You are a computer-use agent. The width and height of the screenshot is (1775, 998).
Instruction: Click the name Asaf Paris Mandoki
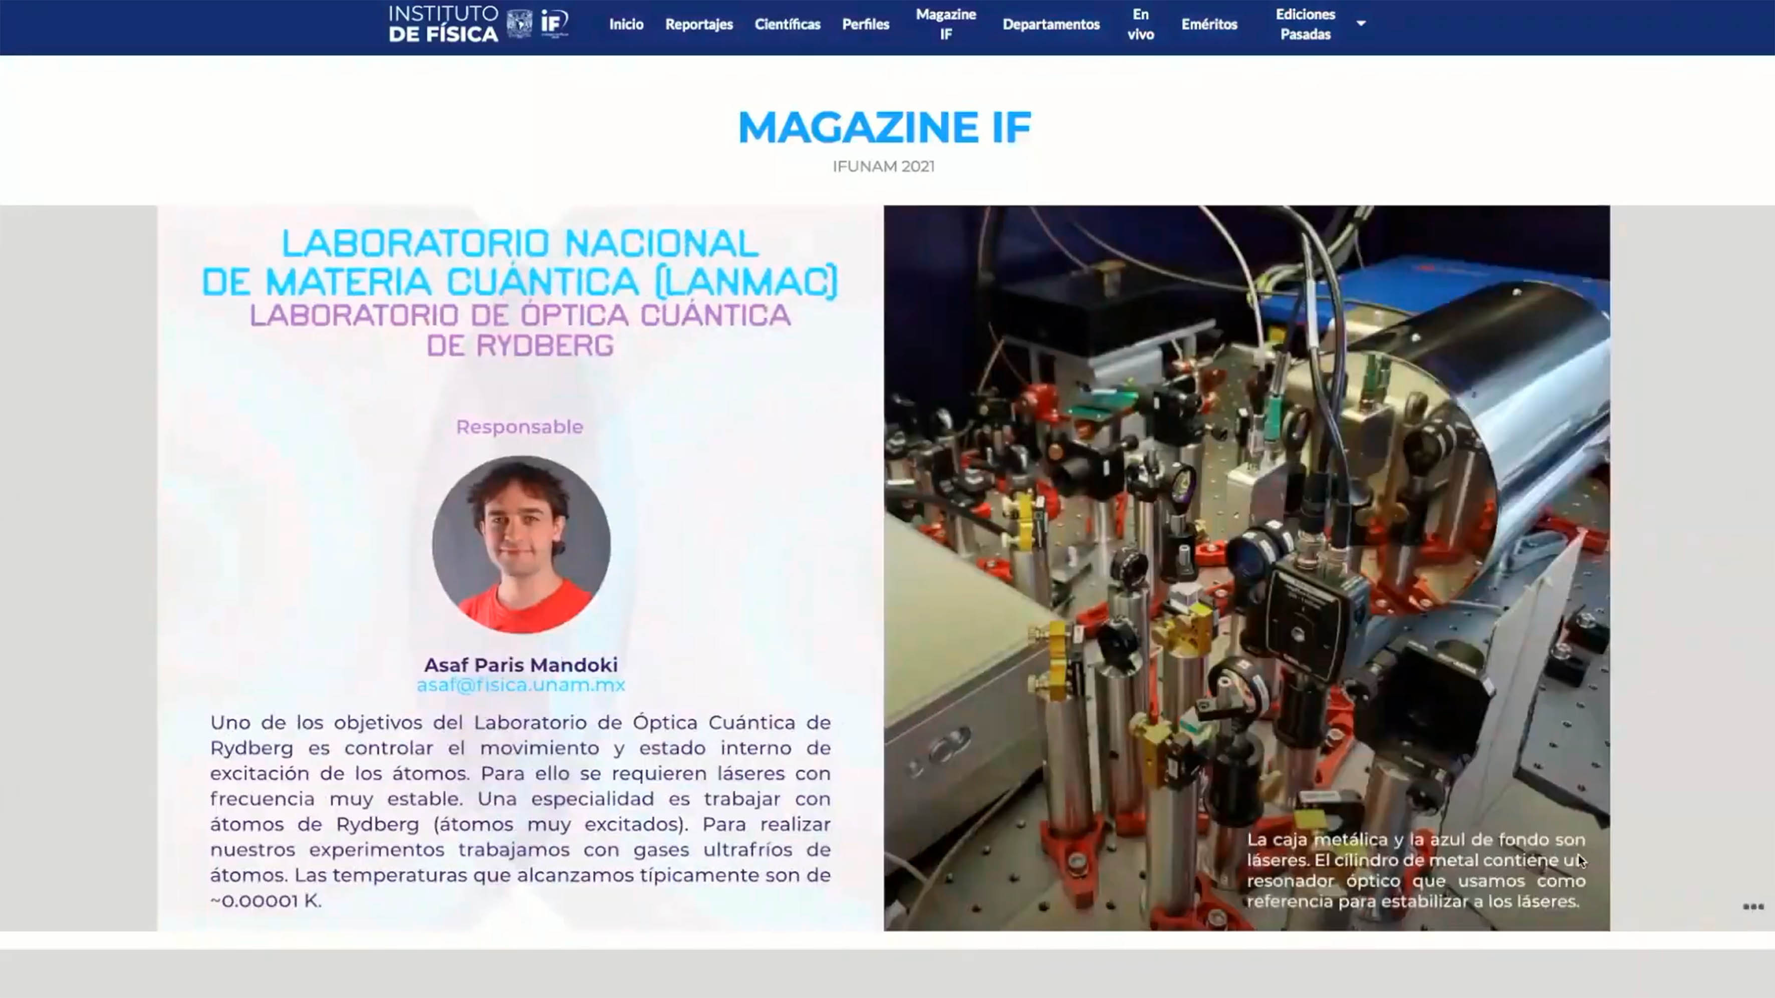pos(521,664)
